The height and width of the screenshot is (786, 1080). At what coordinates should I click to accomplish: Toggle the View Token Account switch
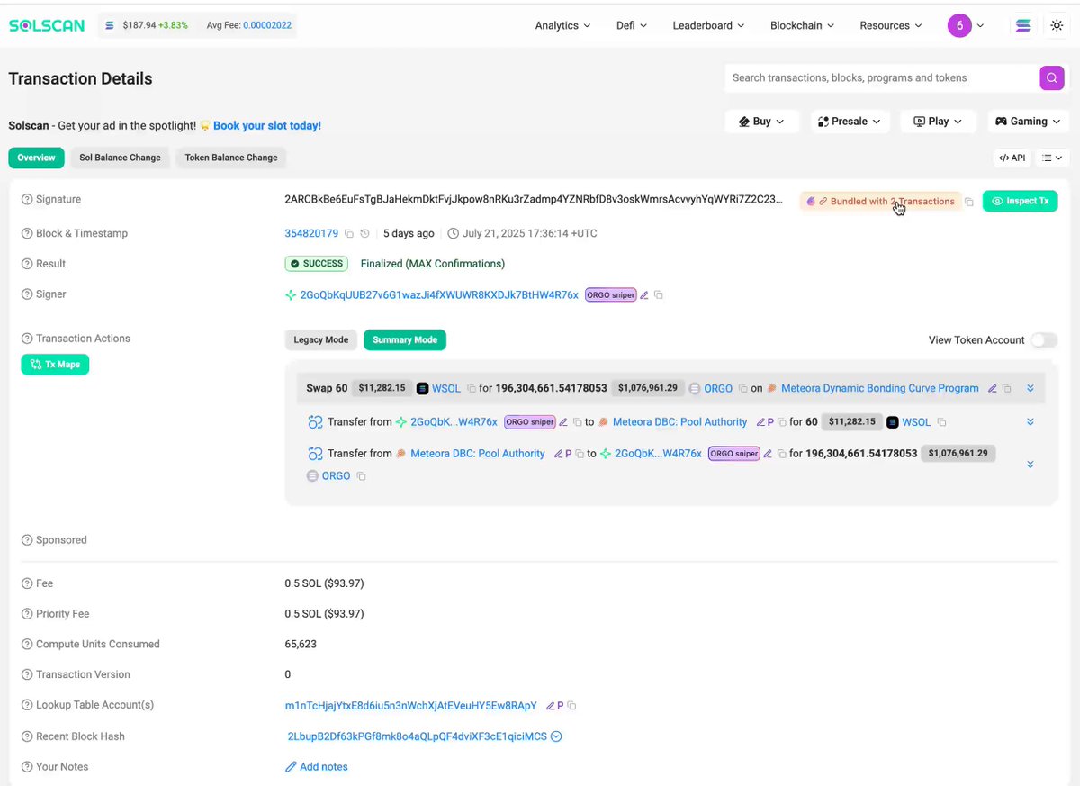point(1044,340)
